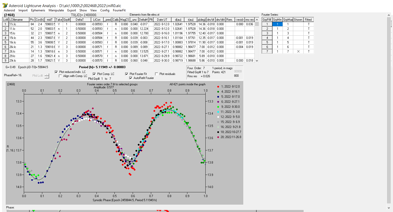Open the Show menu
This screenshot has width=393, height=212.
[83, 10]
